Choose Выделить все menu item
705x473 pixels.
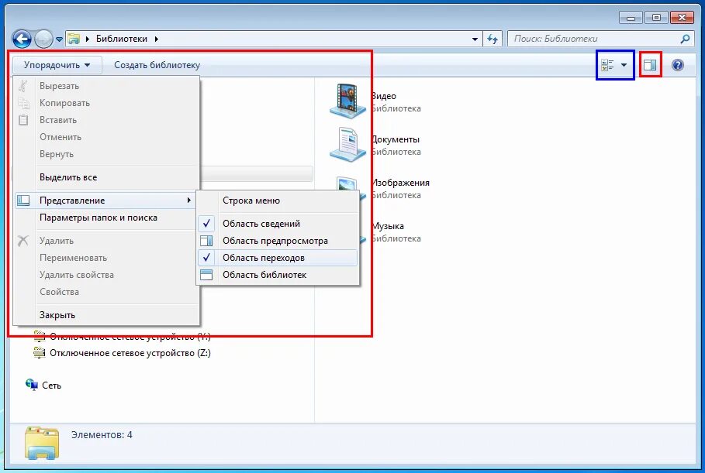pos(106,177)
